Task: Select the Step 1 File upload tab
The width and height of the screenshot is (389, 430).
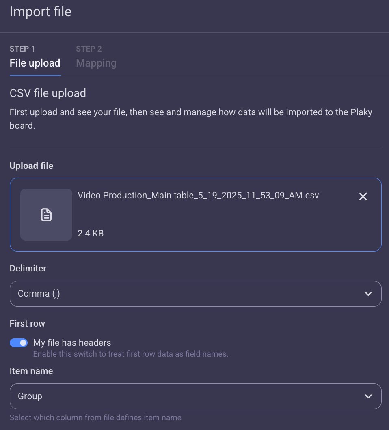Action: [x=35, y=63]
